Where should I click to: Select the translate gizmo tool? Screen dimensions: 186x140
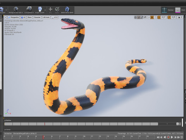136,17
